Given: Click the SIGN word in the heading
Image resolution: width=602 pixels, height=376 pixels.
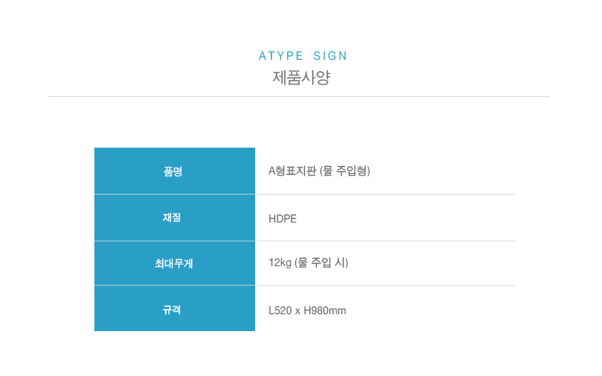Looking at the screenshot, I should [x=331, y=56].
